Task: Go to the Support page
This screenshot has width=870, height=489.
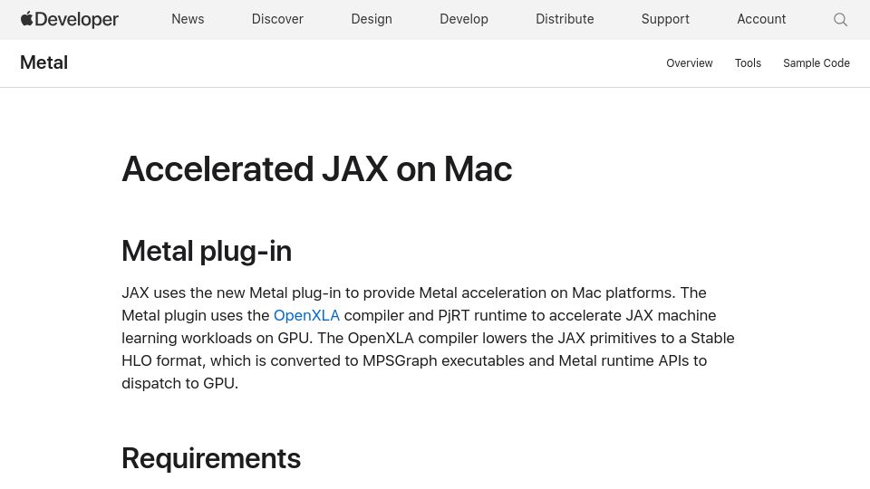Action: coord(665,19)
